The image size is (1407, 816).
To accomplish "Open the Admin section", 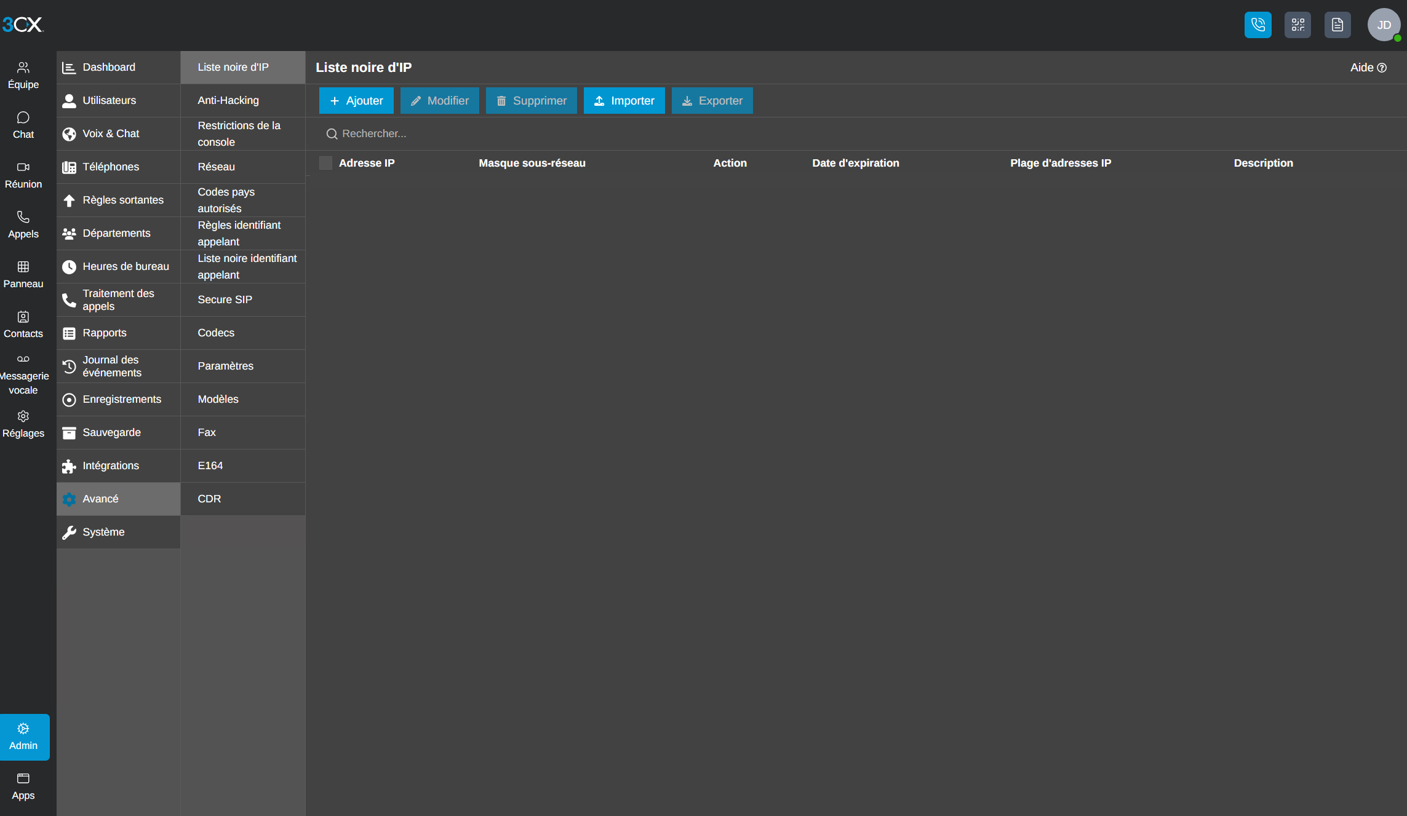I will point(25,737).
